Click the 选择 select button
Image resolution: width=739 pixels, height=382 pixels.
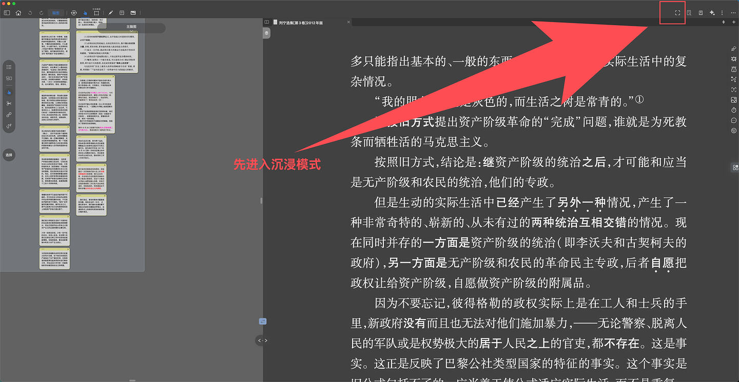[x=9, y=155]
